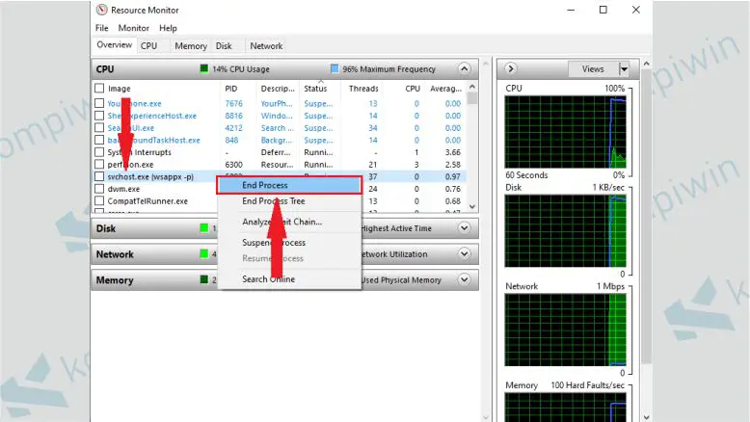Select the perfmon.exe process name

point(130,165)
